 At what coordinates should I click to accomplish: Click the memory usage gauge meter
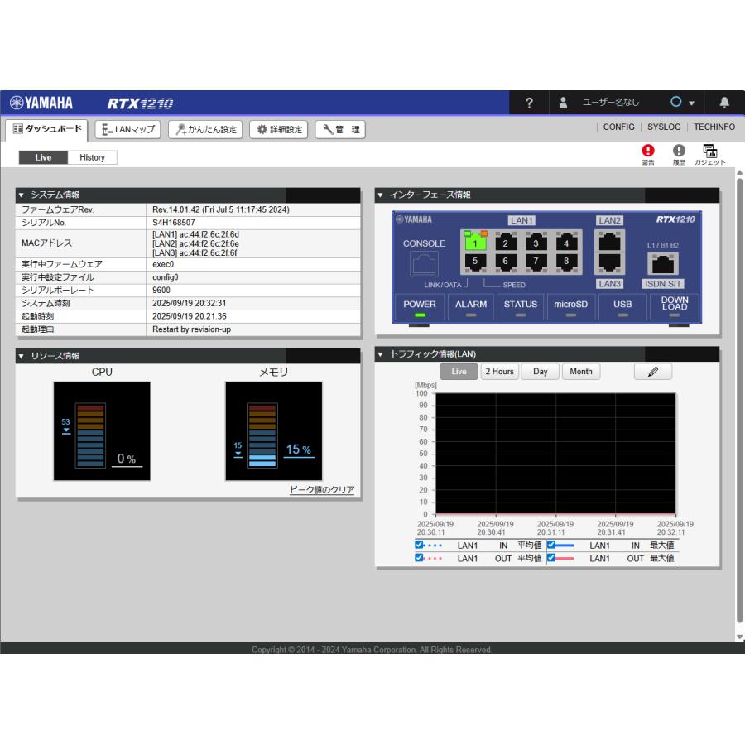(274, 431)
